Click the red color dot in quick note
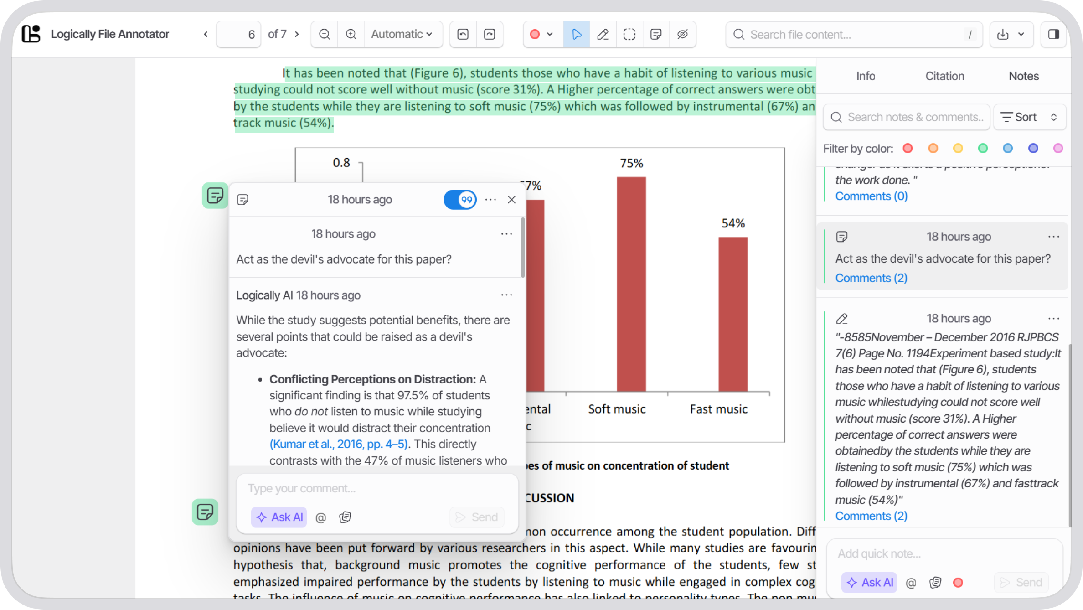 958,583
